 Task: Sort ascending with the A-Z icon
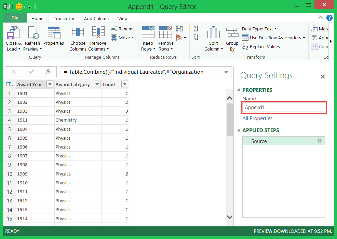[x=196, y=29]
